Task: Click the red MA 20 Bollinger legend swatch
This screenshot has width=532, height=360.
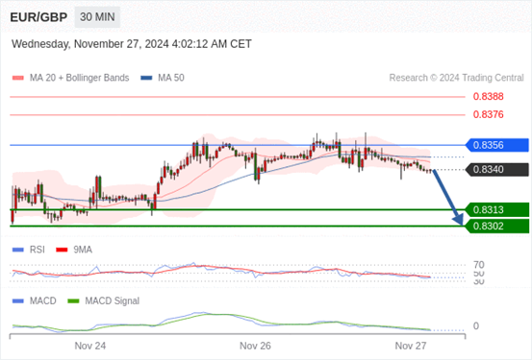Action: [x=18, y=78]
